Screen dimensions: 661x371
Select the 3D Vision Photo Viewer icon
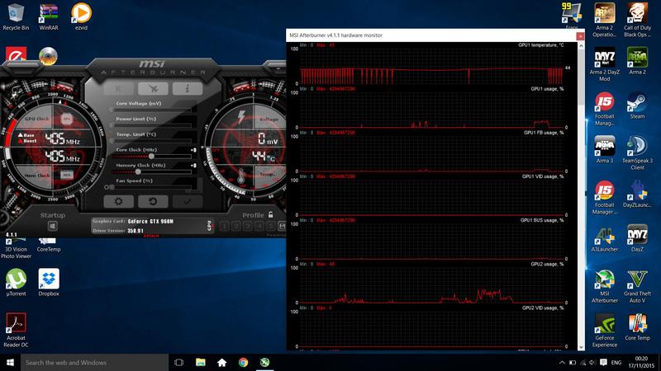(16, 249)
